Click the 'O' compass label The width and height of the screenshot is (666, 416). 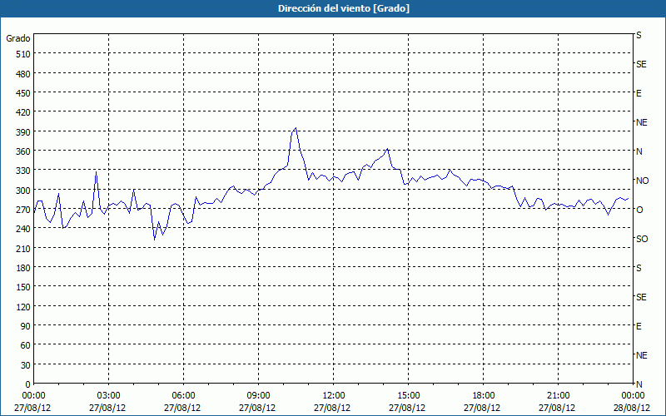(639, 210)
